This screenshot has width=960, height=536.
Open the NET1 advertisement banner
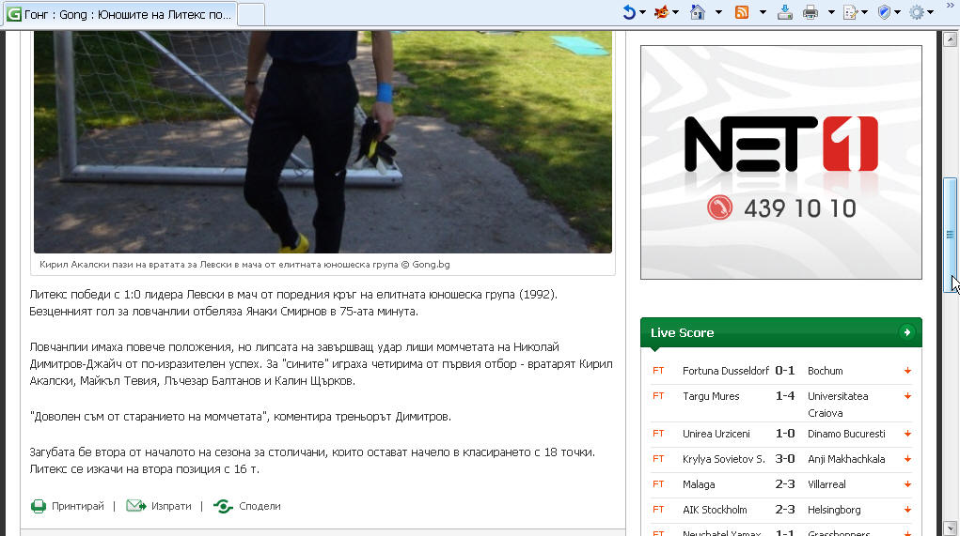[x=781, y=162]
